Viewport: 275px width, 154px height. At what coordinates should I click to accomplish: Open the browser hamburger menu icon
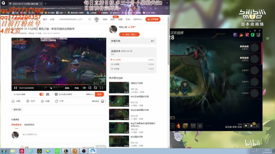coord(167,8)
